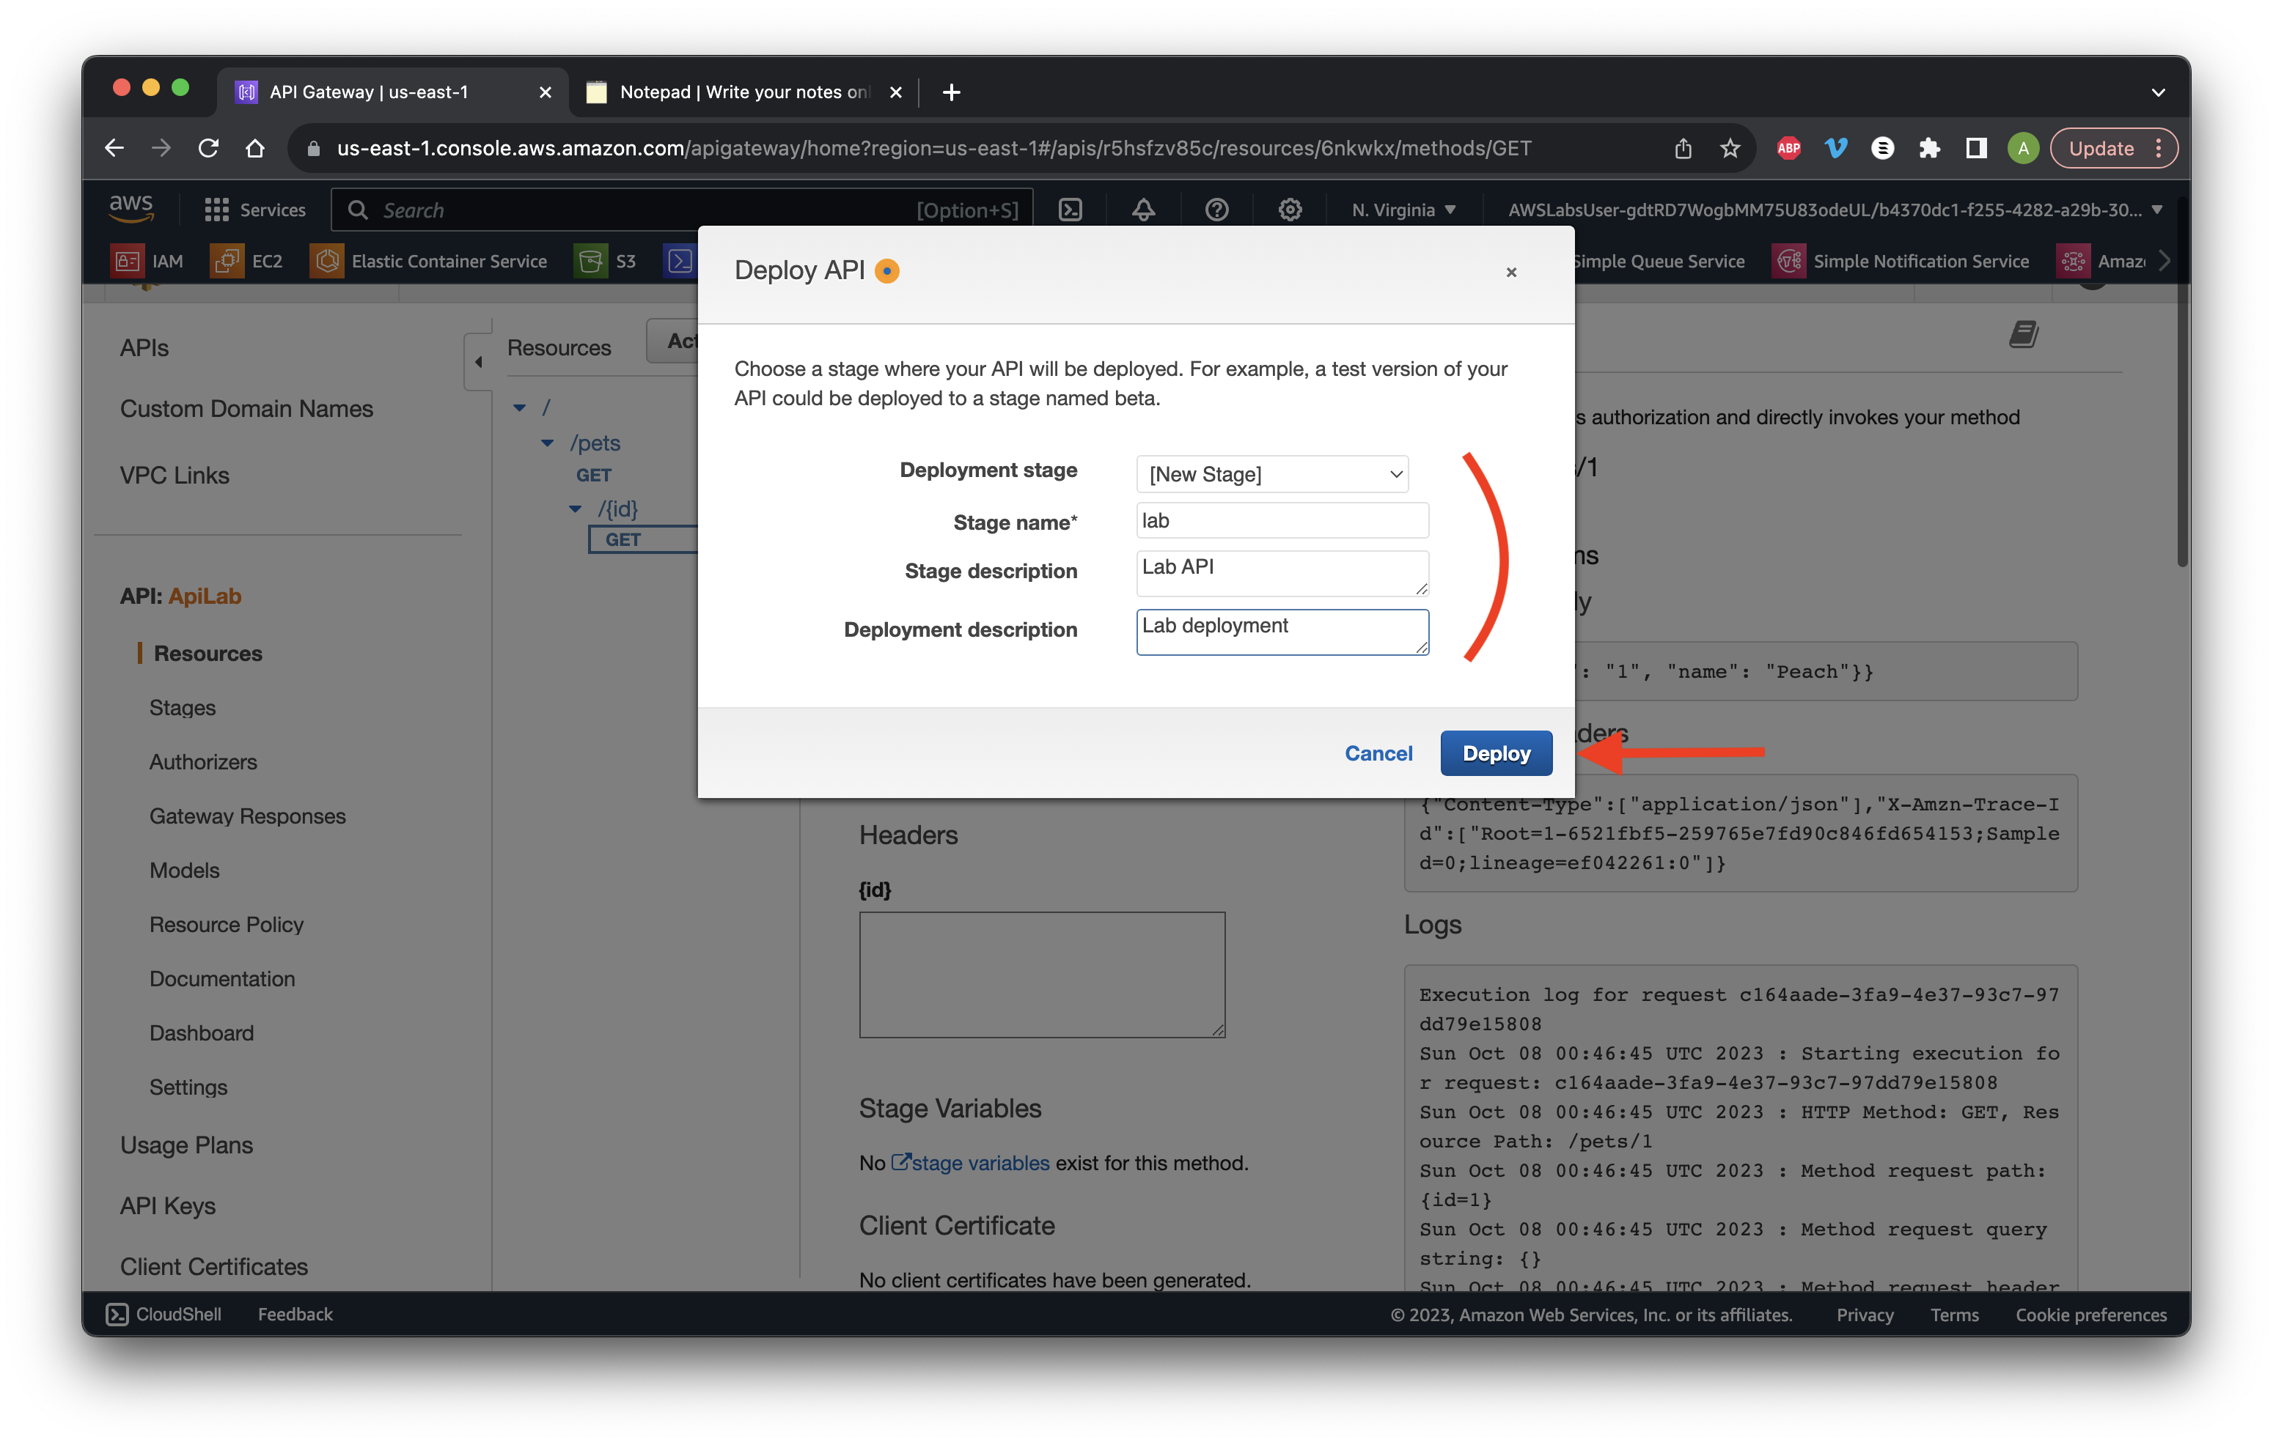Edit the Stage name field
This screenshot has height=1445, width=2273.
[1282, 520]
